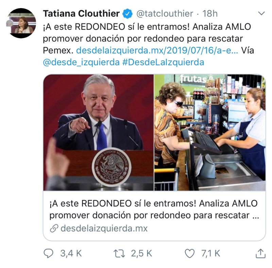Open the share tweet icon
The width and height of the screenshot is (272, 268).
click(x=260, y=253)
